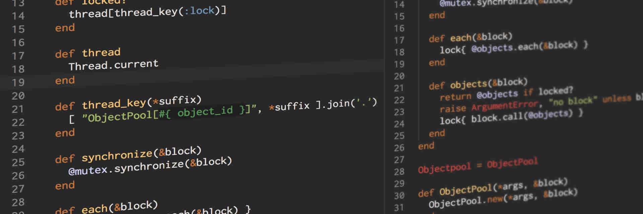Screen dimensions: 643x214
Task: Place cursor on Thread.current in left pane
Action: (x=113, y=65)
